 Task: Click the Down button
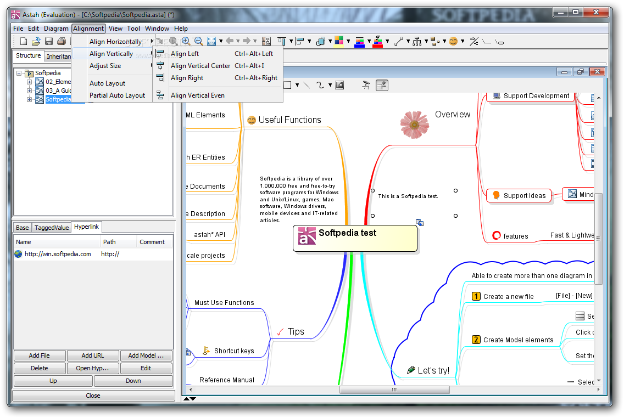133,381
